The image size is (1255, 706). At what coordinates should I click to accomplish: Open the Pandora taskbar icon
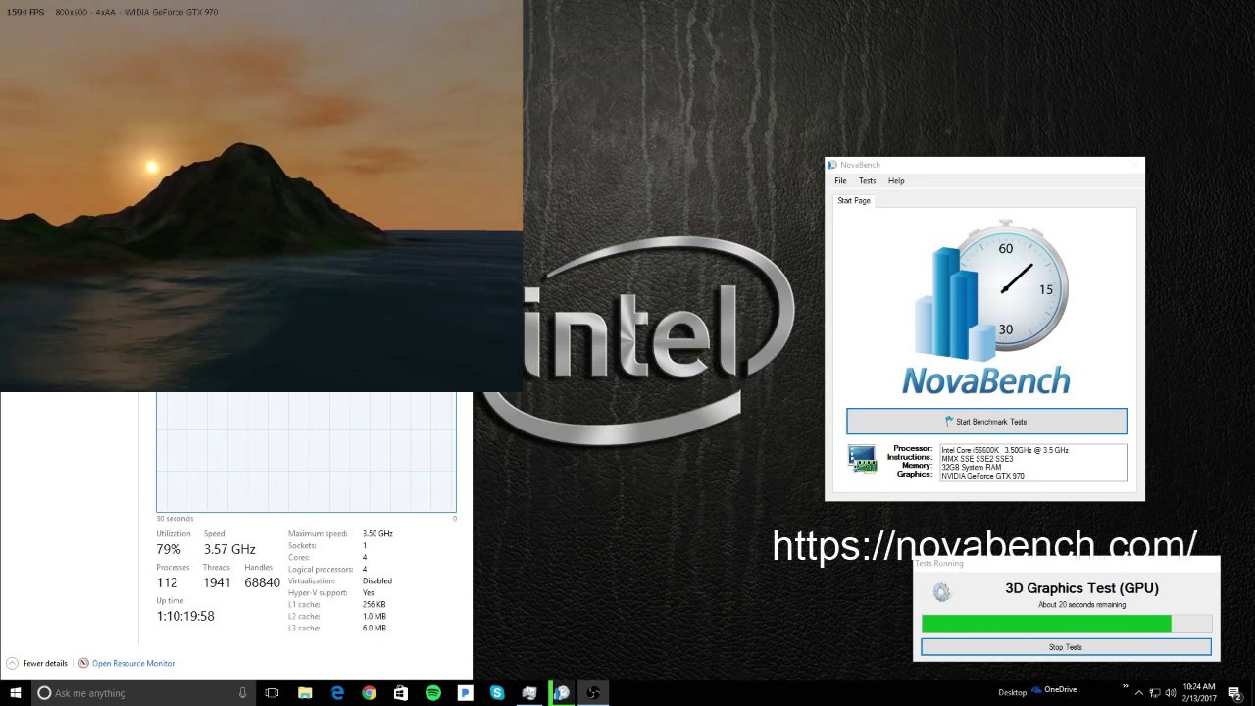(x=465, y=693)
